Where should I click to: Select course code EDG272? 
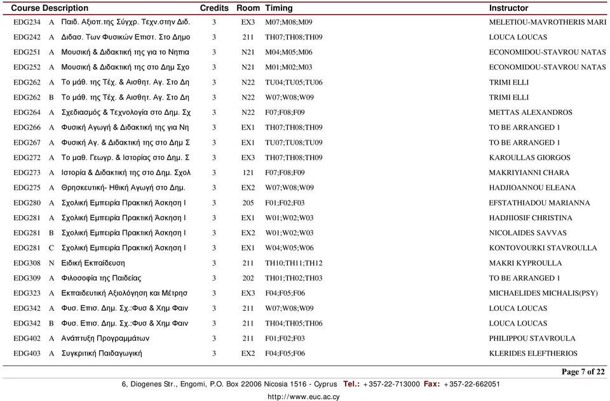point(27,158)
